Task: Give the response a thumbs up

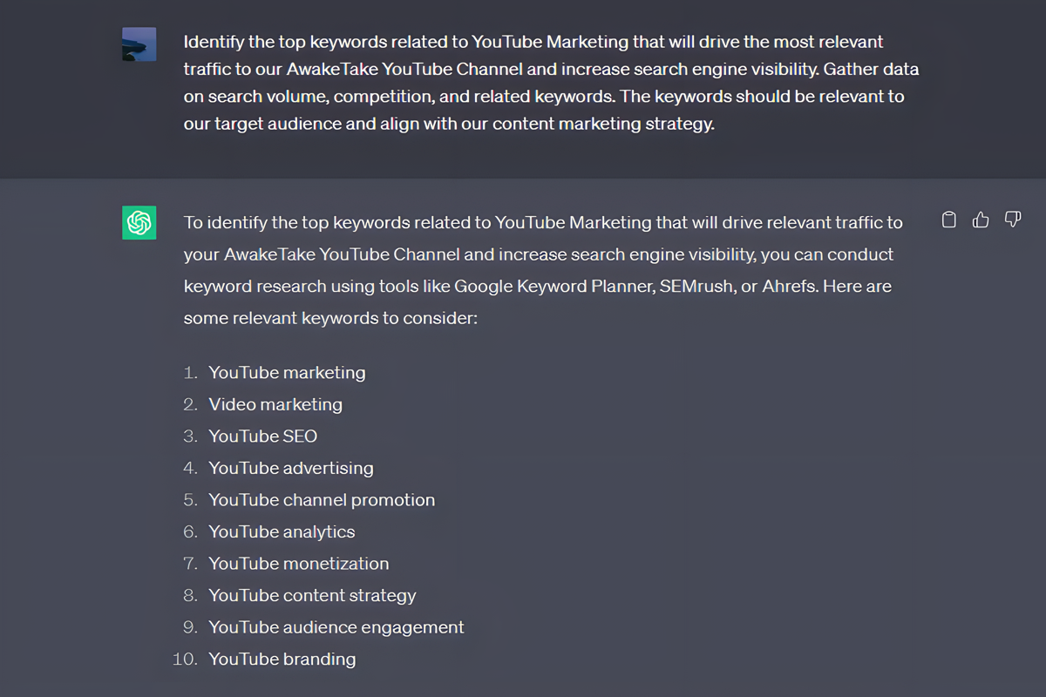Action: tap(981, 220)
